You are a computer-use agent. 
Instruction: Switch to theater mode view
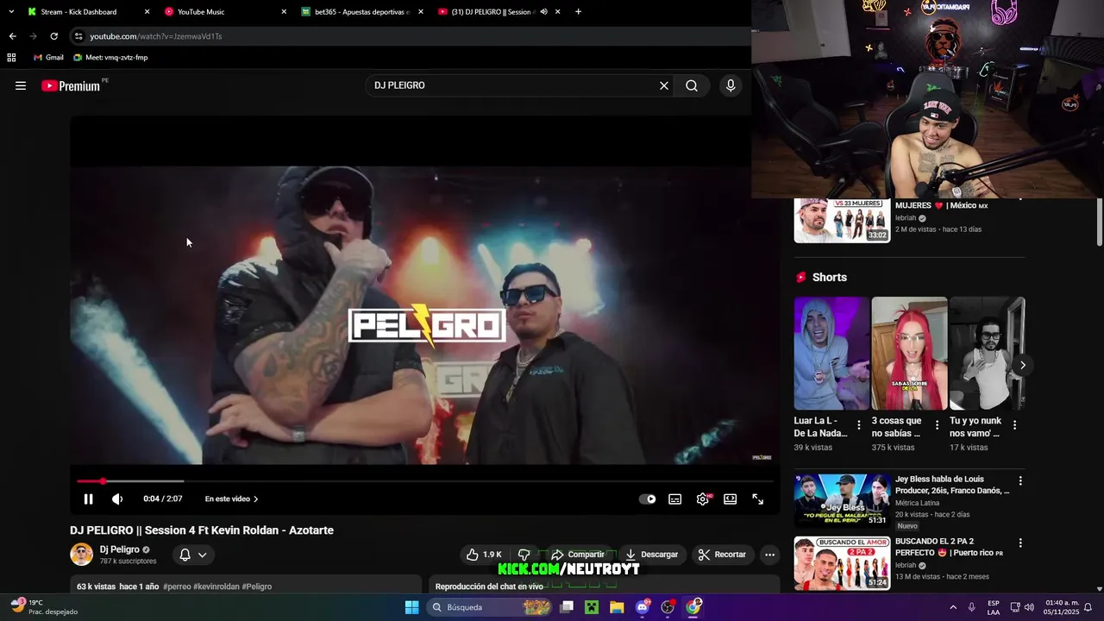(x=731, y=499)
